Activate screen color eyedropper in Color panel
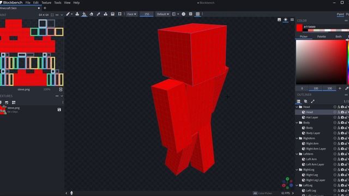The width and height of the screenshot is (349, 196). 347,88
